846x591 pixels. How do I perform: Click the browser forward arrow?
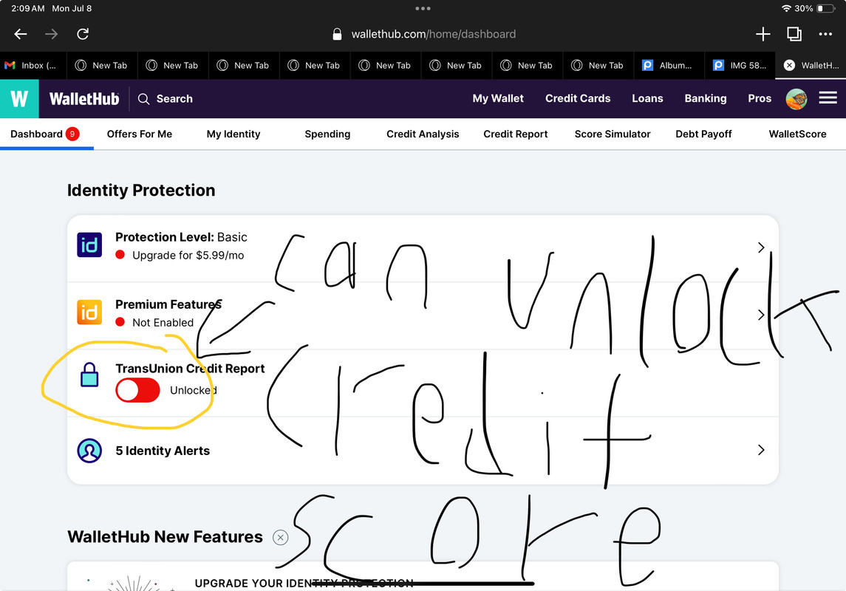(x=51, y=34)
